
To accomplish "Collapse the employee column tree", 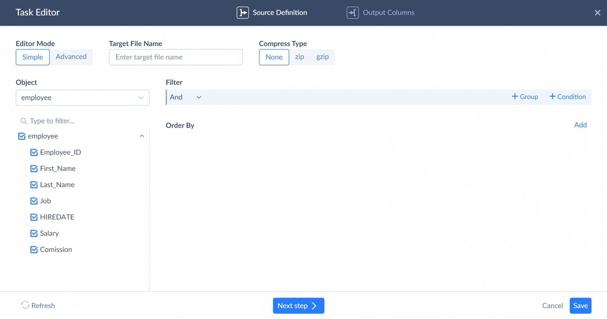I will point(142,136).
